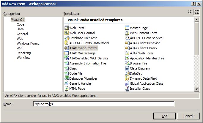Click the Debugger Visualizer icon
Viewport: 203px width, 123px height.
pyautogui.click(x=67, y=78)
